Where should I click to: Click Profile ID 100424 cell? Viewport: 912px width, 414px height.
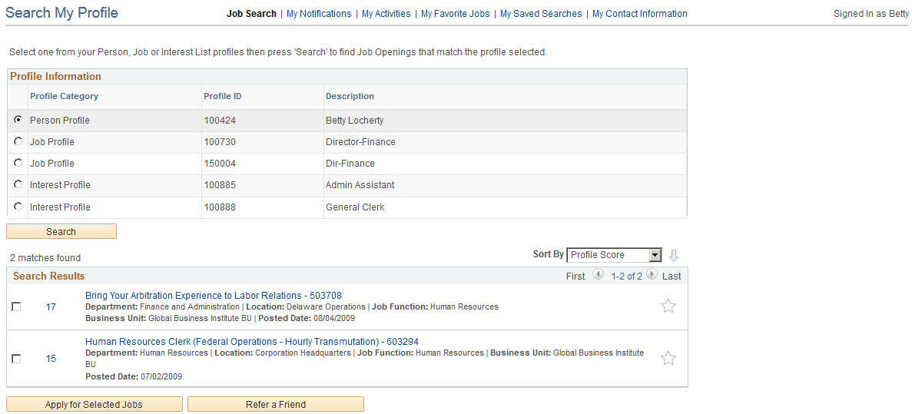pyautogui.click(x=220, y=121)
